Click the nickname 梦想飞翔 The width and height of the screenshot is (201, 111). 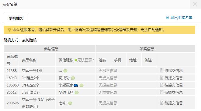66,92
